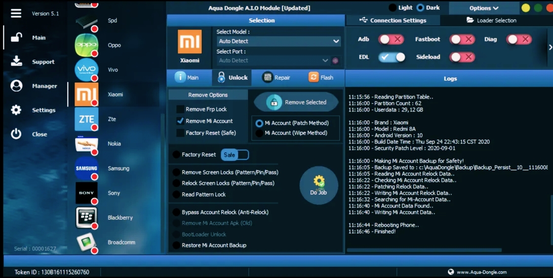
Task: Toggle the EDL connection switch
Action: (x=392, y=57)
